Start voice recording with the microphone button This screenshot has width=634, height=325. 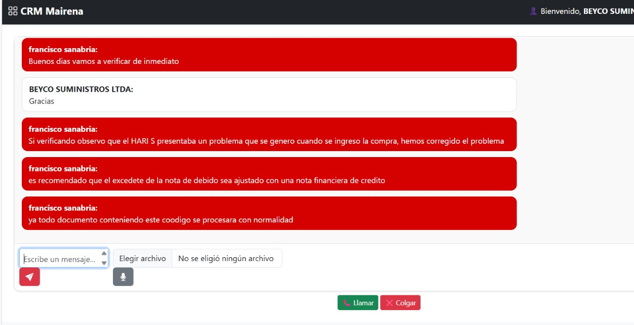point(123,277)
